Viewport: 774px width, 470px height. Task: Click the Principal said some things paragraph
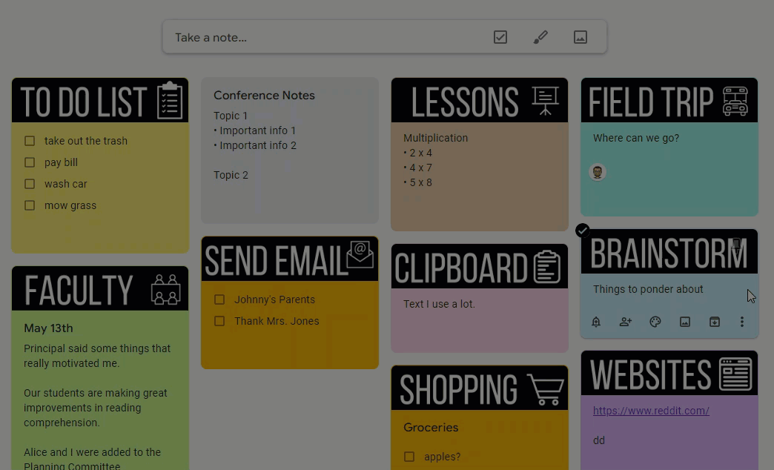click(97, 356)
